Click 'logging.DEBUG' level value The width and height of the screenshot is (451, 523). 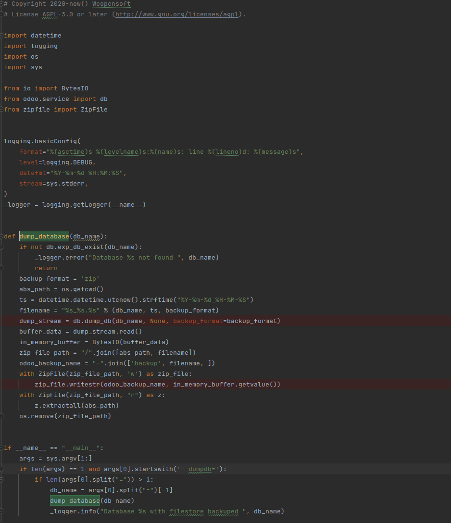click(x=67, y=162)
